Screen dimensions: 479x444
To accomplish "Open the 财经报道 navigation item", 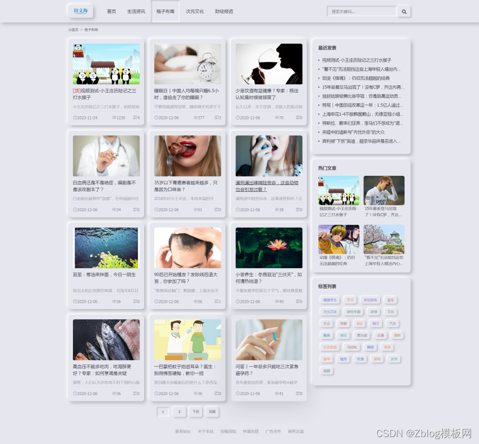I will click(x=224, y=11).
